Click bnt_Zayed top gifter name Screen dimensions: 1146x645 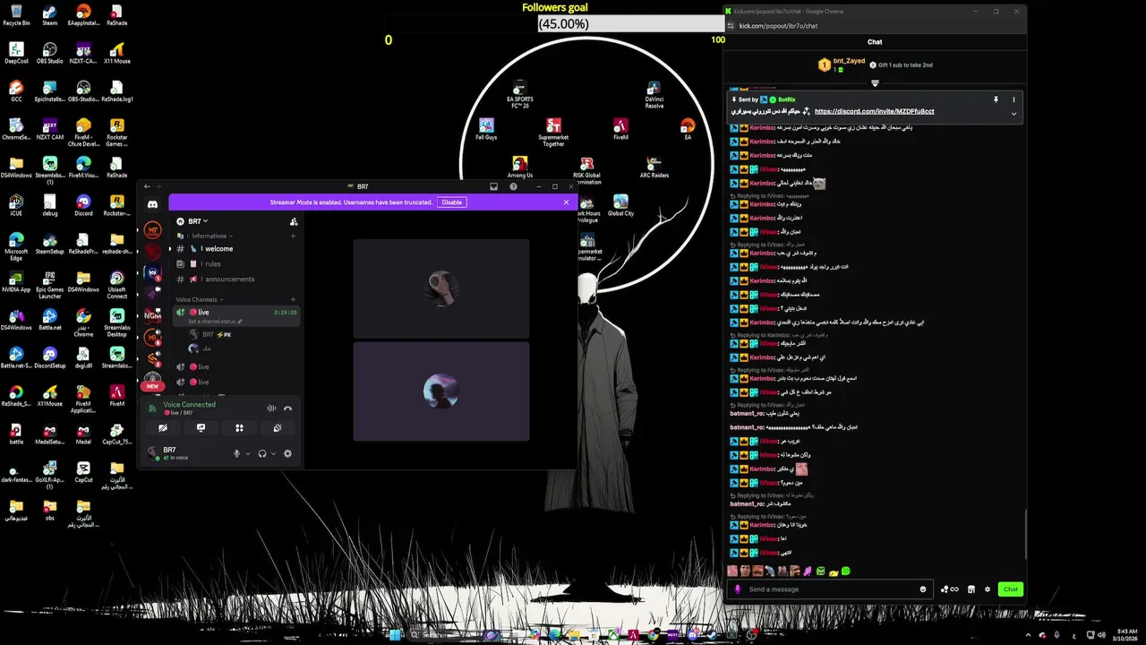coord(849,61)
